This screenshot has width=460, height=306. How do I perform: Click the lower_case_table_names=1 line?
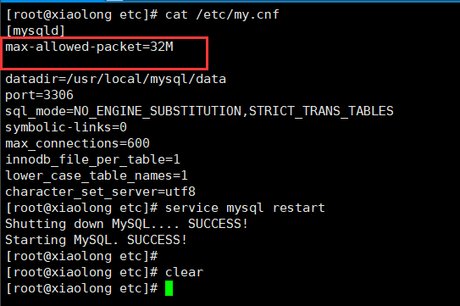click(97, 175)
